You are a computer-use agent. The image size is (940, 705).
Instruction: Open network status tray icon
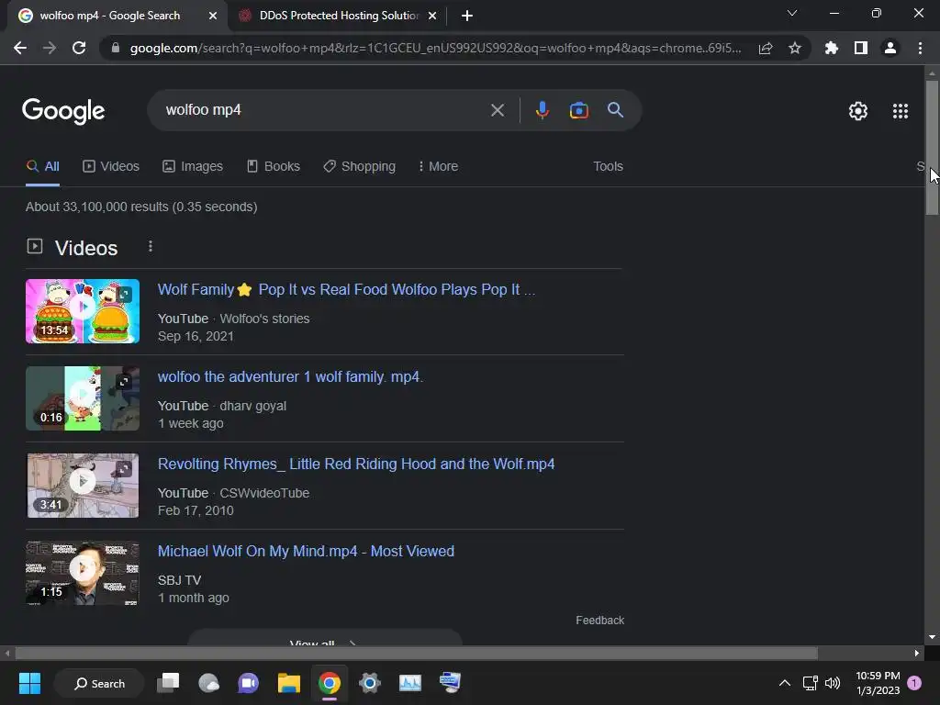point(810,683)
